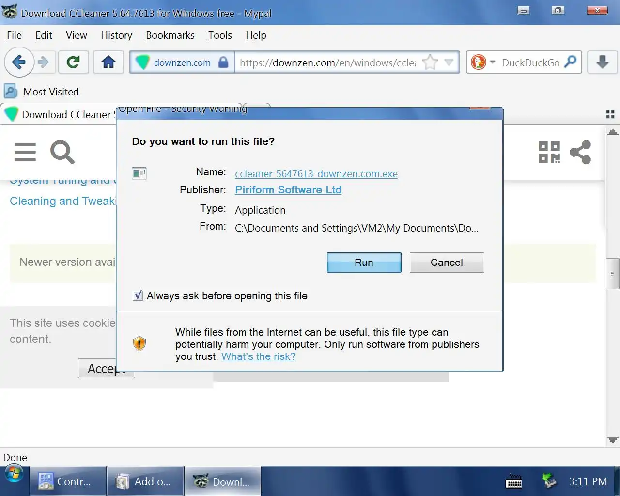This screenshot has height=496, width=620.
Task: Click the security shield warning icon
Action: (139, 343)
